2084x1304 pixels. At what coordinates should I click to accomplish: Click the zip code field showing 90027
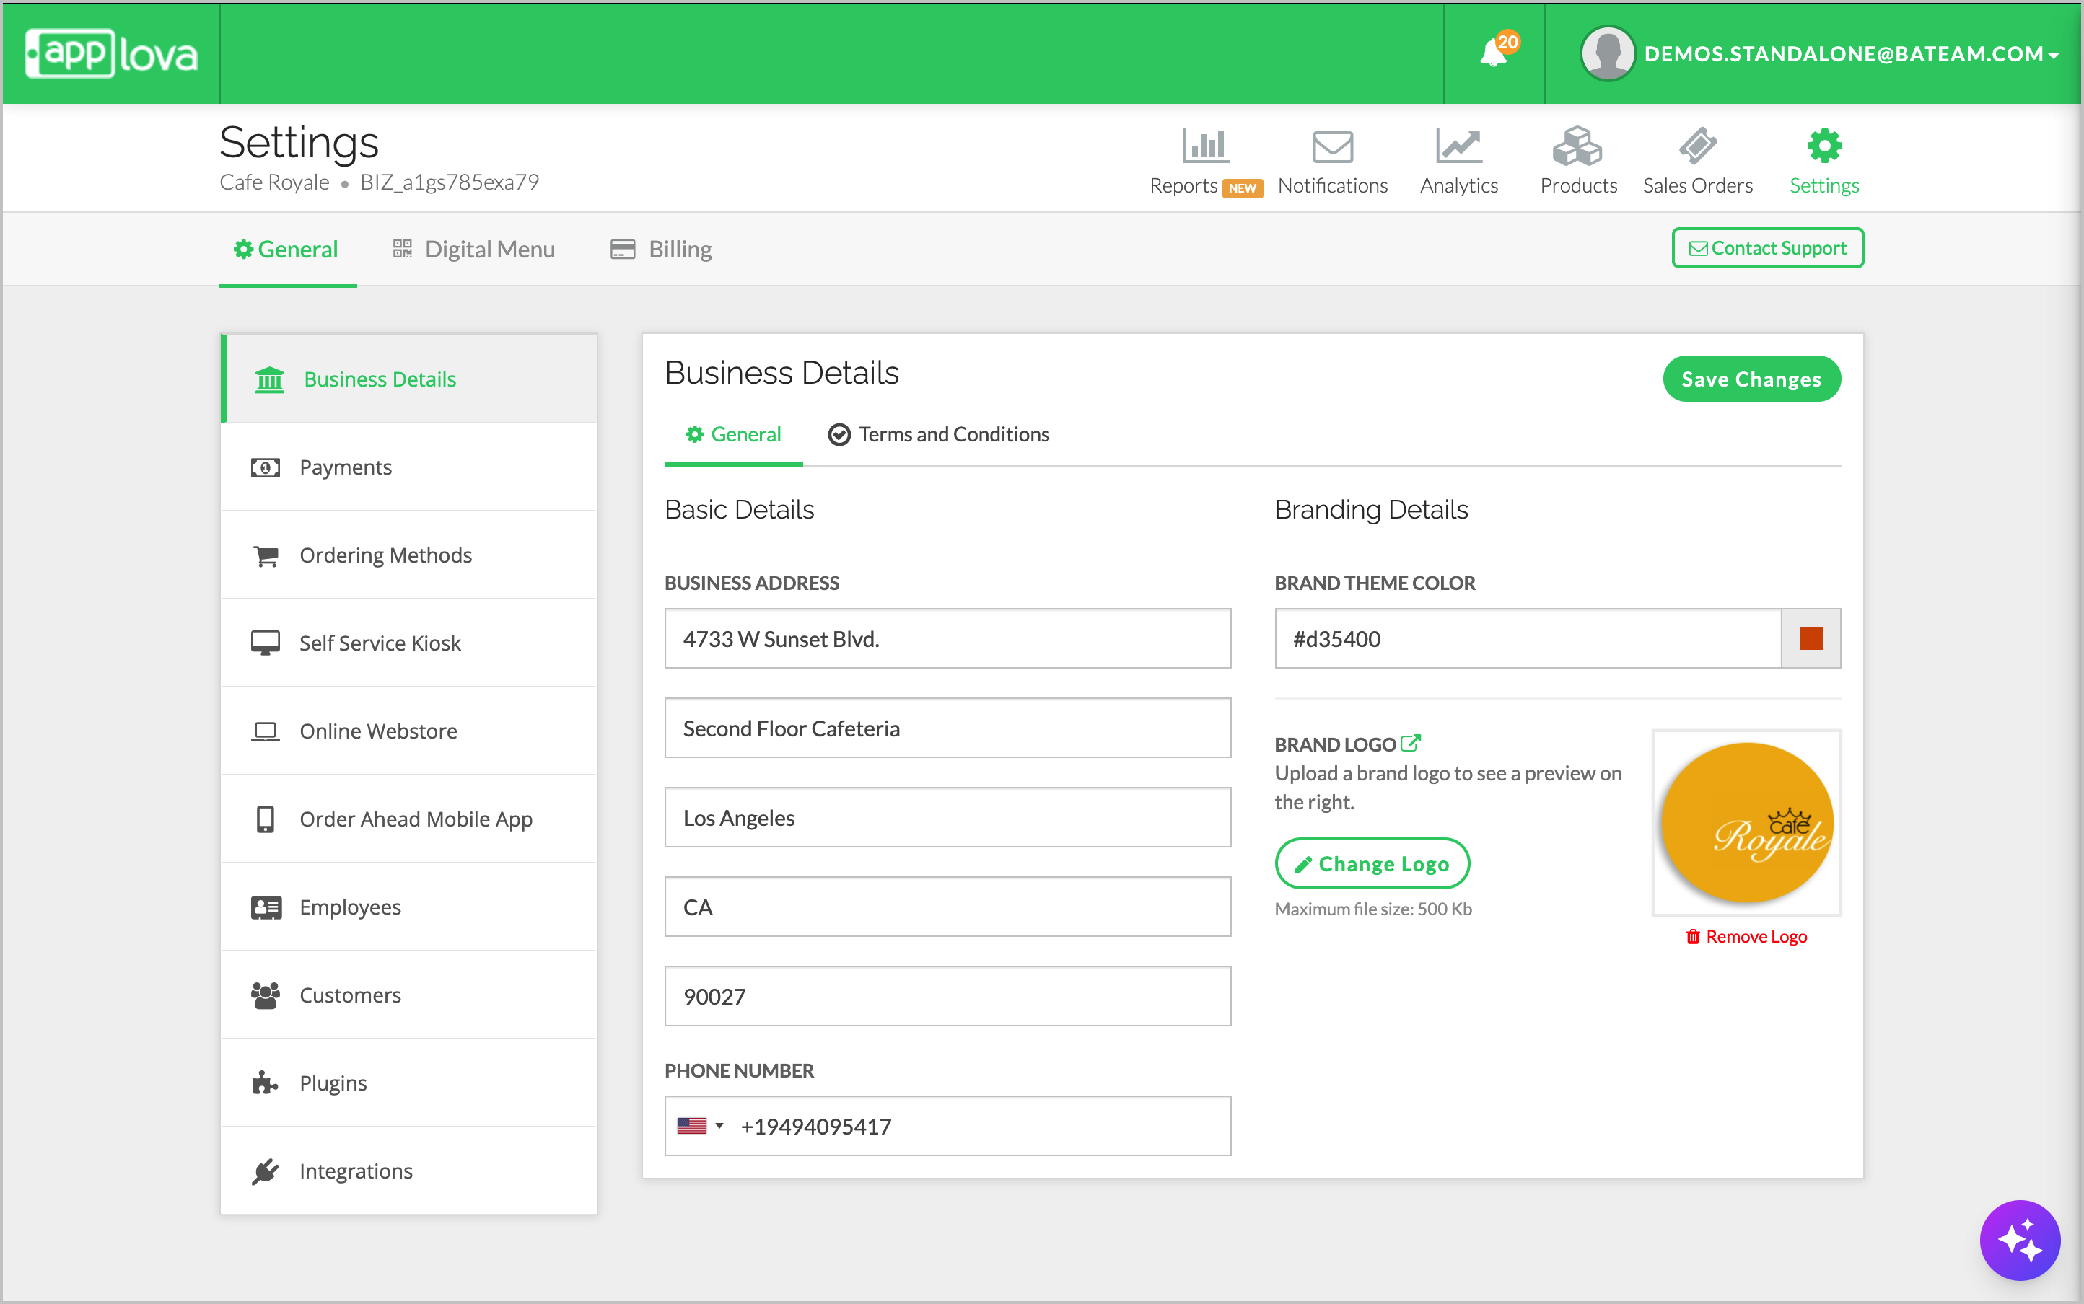coord(947,996)
